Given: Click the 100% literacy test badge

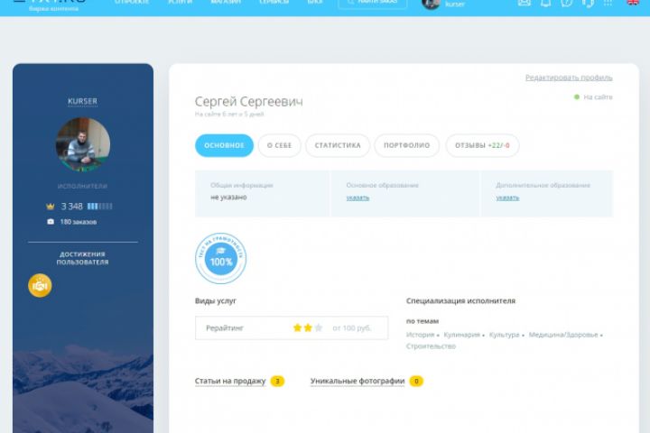Looking at the screenshot, I should pos(220,258).
